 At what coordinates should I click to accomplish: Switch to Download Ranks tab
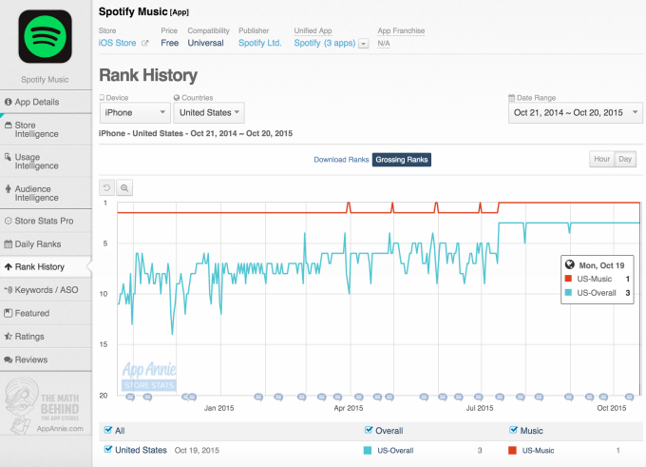(341, 160)
